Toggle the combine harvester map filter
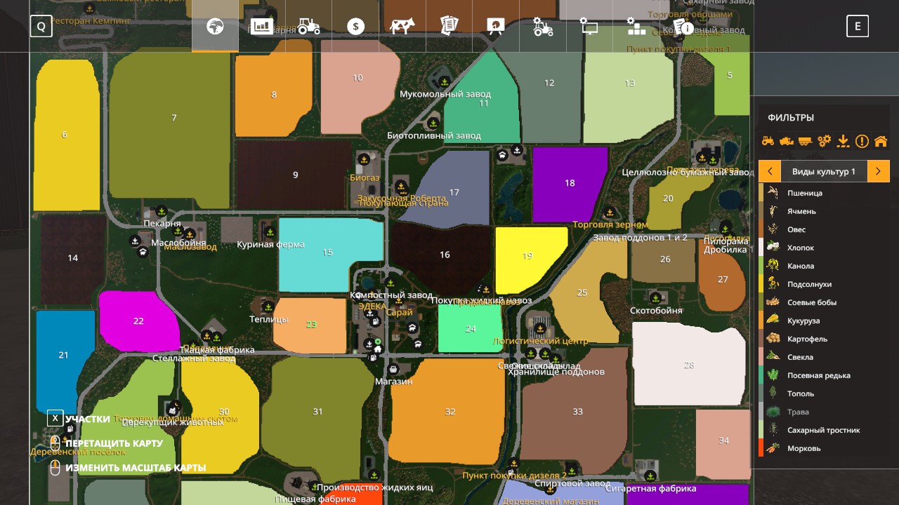Screen dimensions: 899x505 (x=787, y=141)
